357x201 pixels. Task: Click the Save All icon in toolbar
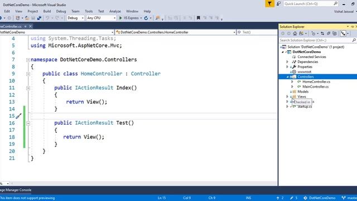click(x=39, y=18)
